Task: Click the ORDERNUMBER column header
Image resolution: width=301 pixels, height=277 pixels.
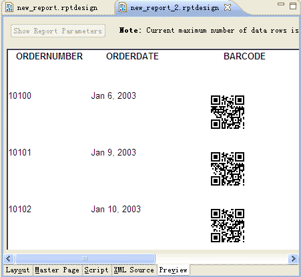Action: tap(49, 56)
